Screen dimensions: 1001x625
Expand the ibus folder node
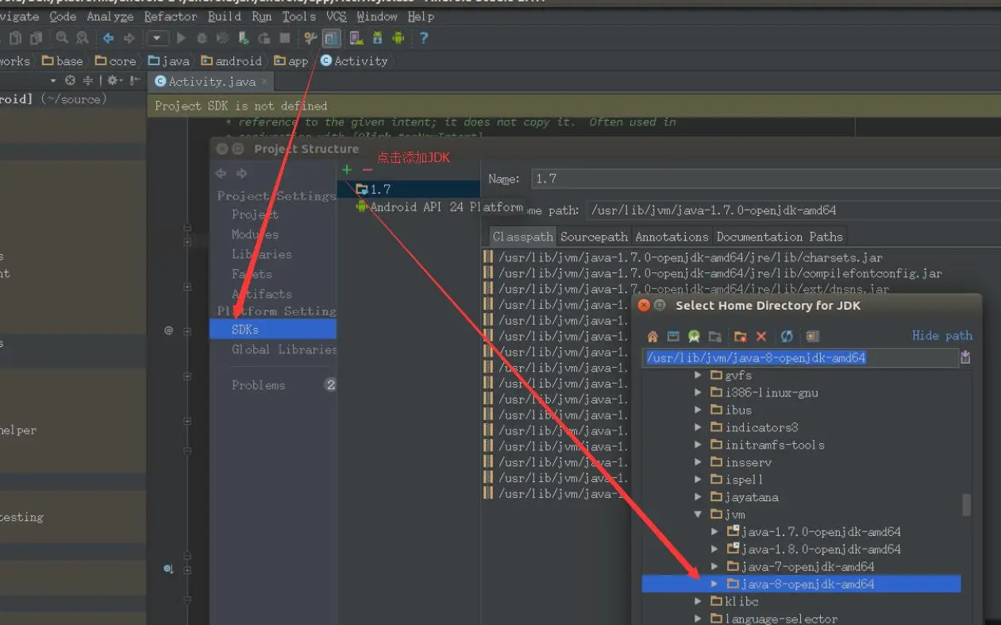(699, 410)
